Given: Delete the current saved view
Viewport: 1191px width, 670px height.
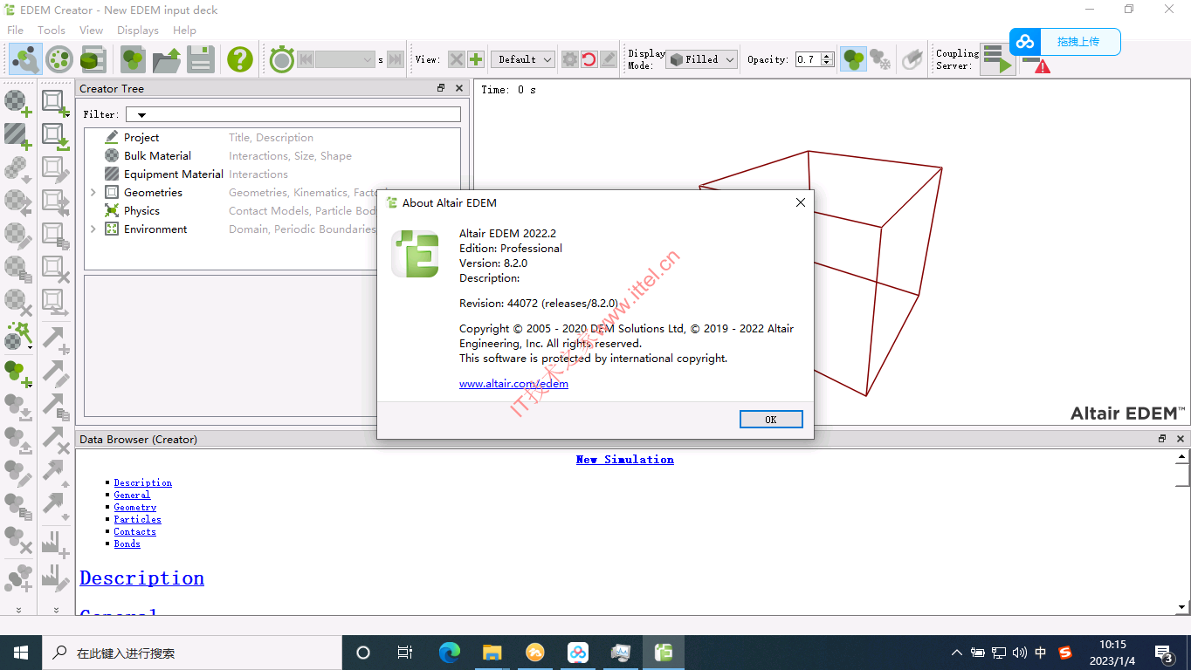Looking at the screenshot, I should point(456,59).
